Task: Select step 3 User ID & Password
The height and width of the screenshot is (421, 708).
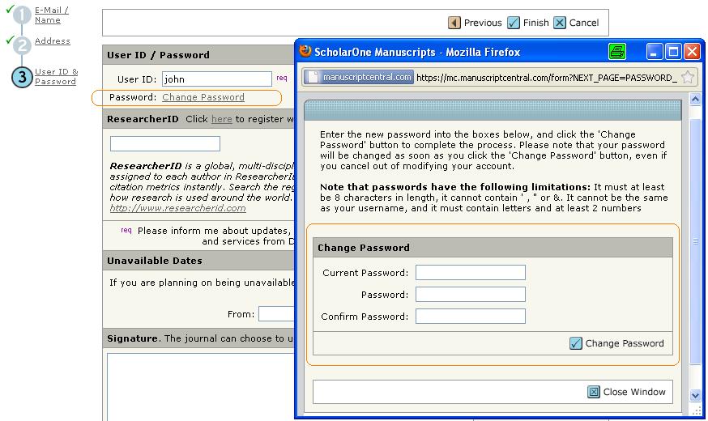Action: [56, 76]
